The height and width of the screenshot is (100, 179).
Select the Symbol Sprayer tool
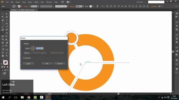[3, 49]
